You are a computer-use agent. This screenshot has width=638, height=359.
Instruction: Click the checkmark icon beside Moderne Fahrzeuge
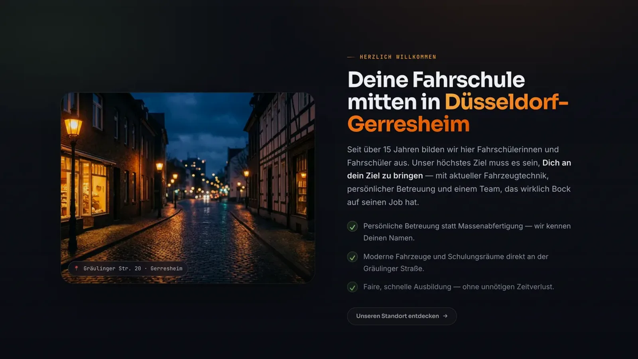click(352, 257)
